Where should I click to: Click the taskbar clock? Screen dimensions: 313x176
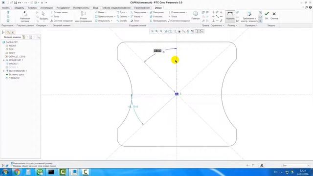click(x=303, y=172)
